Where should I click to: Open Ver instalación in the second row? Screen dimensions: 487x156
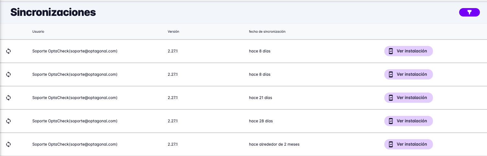tap(408, 74)
